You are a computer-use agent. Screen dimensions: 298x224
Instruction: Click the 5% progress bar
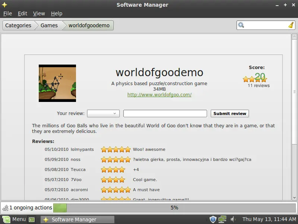(174, 208)
